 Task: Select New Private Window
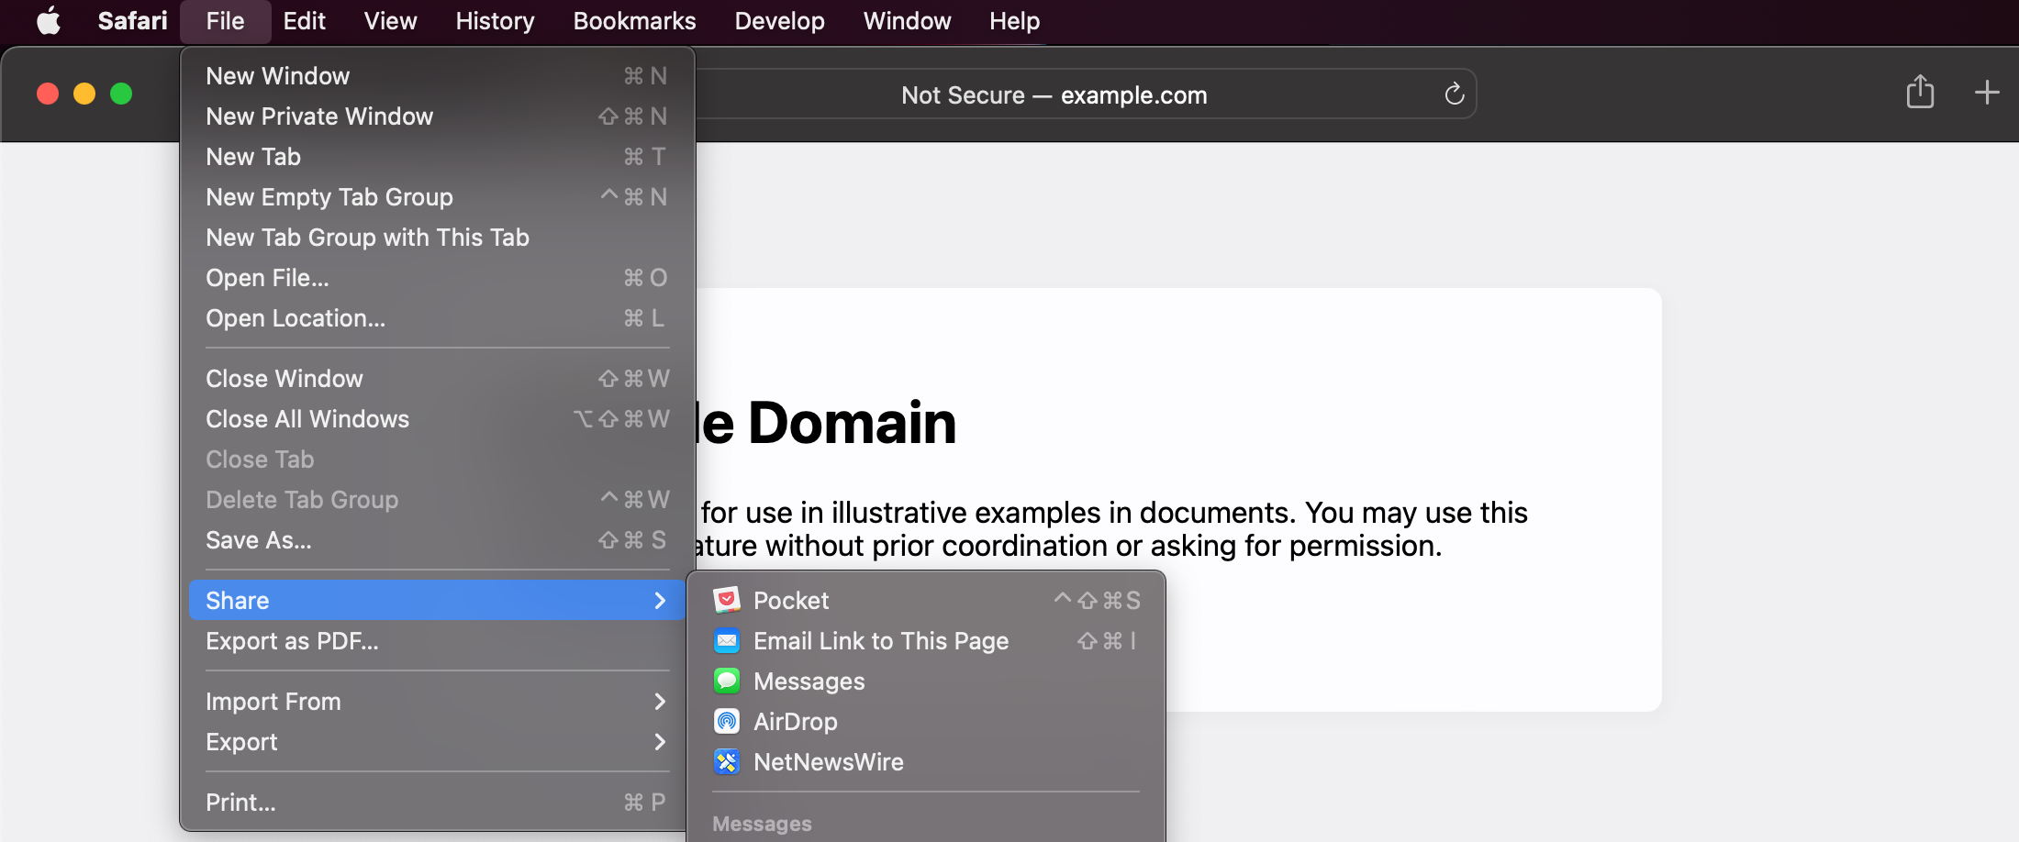pyautogui.click(x=437, y=116)
